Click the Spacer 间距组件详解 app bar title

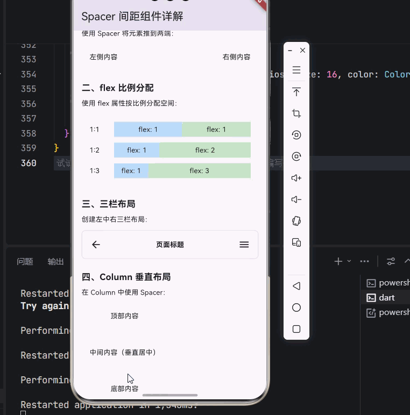pos(132,17)
